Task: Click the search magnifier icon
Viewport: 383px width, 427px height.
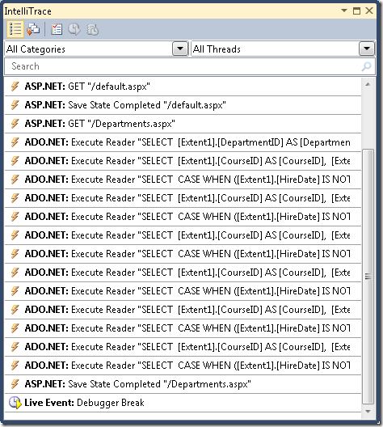Action: [x=366, y=66]
